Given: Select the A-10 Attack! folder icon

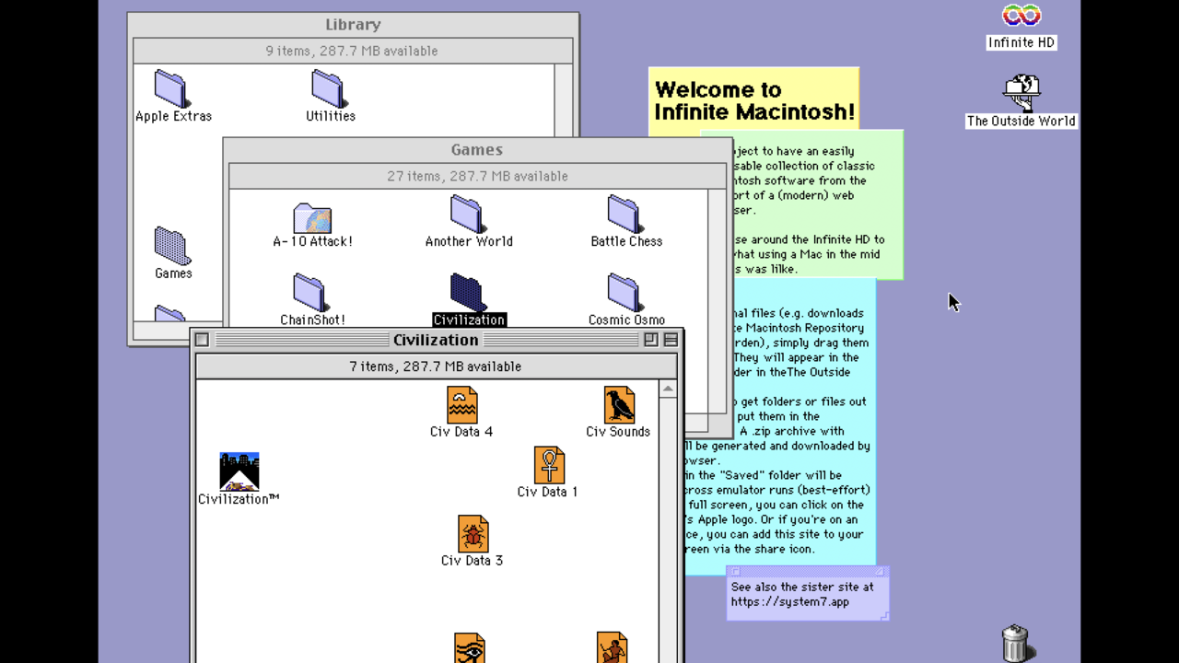Looking at the screenshot, I should 312,217.
